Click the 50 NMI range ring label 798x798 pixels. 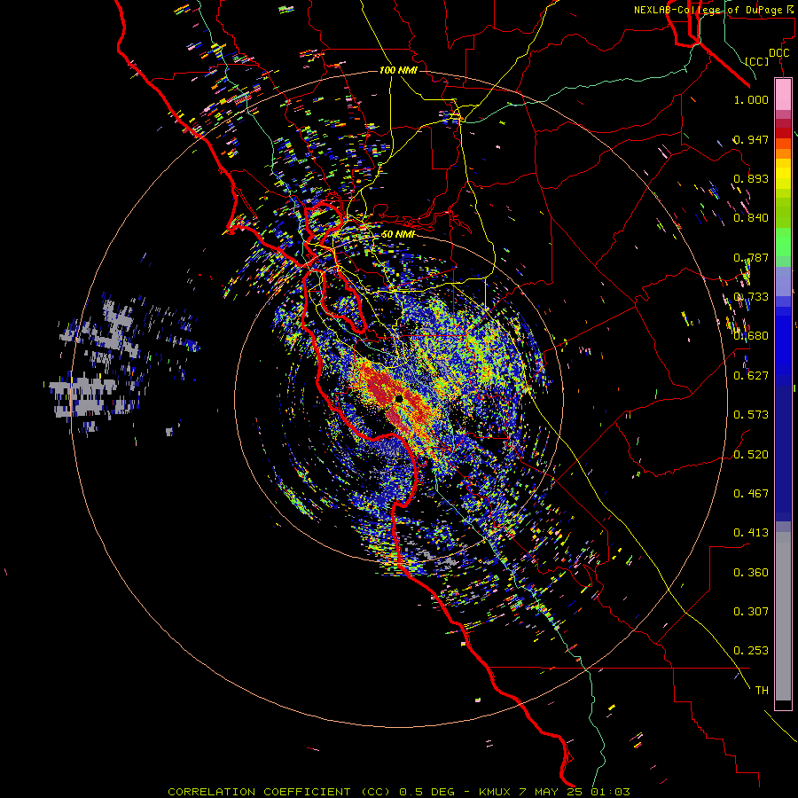[x=398, y=234]
